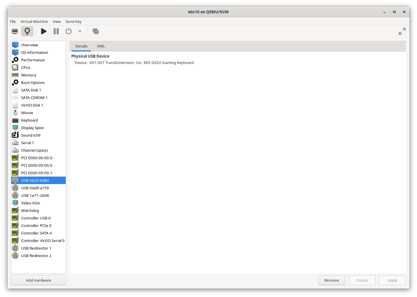The height and width of the screenshot is (297, 417).
Task: Select Controller SATA 0 entry
Action: click(x=39, y=233)
